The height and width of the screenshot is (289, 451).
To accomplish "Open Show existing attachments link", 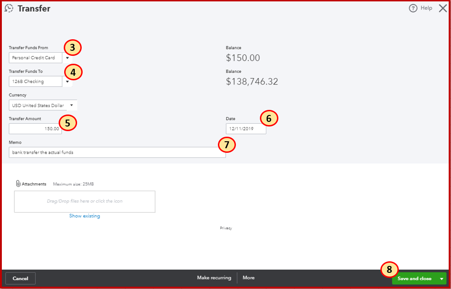I will (x=84, y=216).
